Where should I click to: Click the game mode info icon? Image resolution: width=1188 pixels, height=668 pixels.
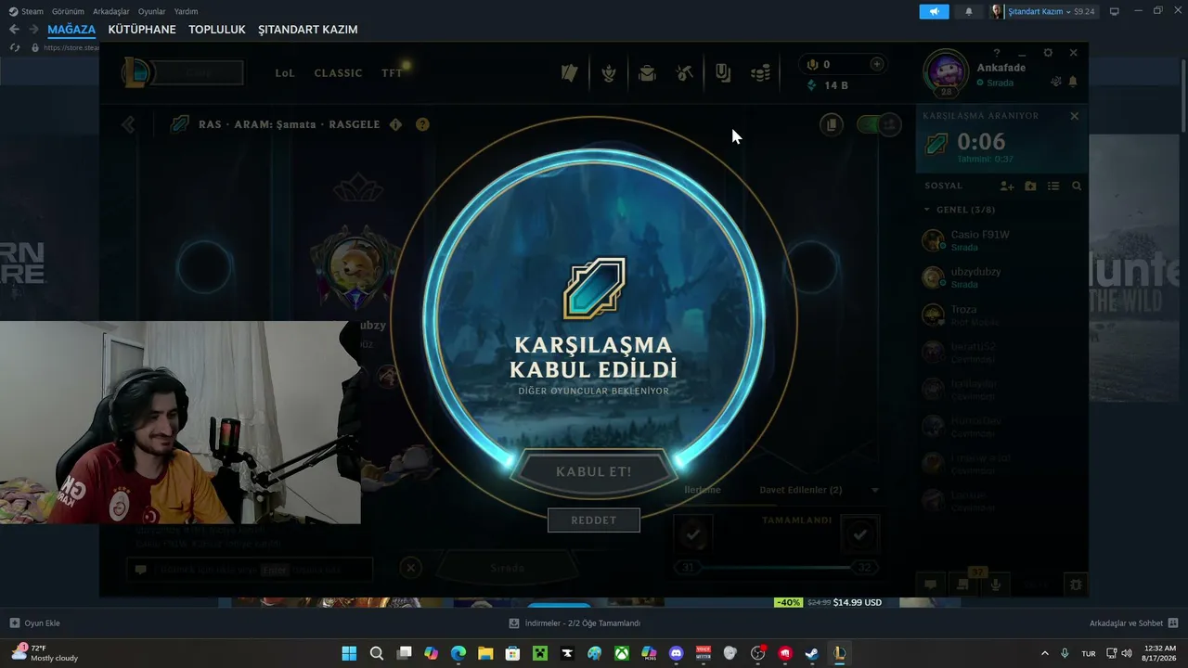(395, 124)
